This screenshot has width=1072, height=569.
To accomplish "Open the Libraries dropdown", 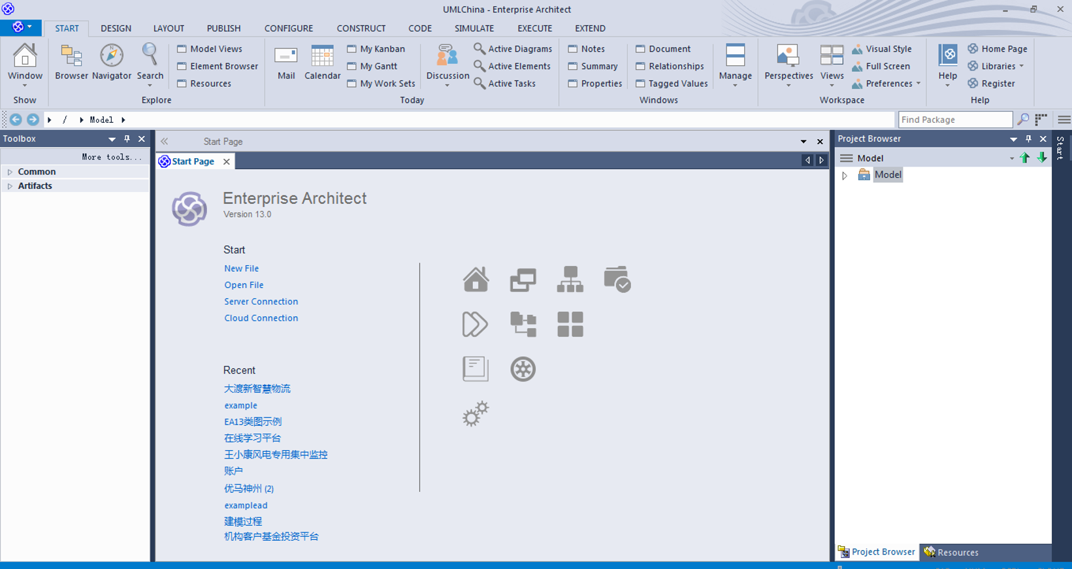I will pos(996,66).
